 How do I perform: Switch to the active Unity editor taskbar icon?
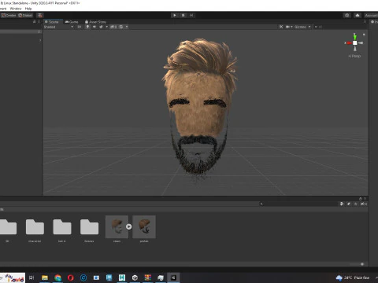(x=173, y=277)
